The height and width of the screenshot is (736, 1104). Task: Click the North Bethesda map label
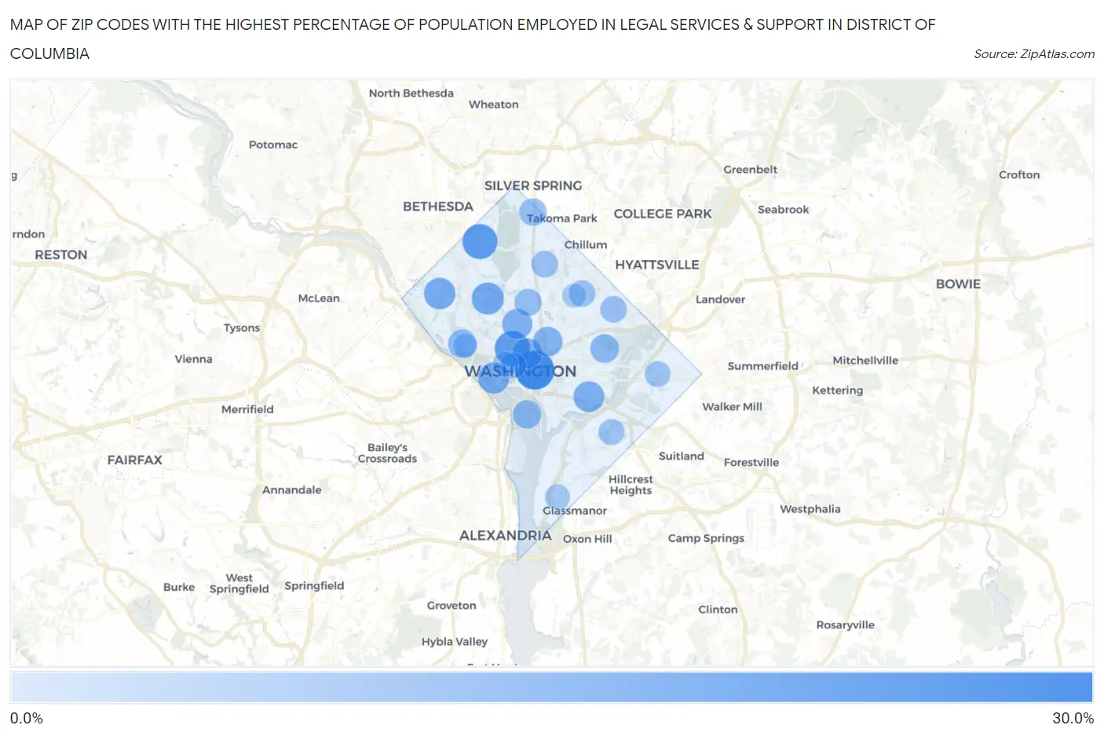tap(411, 93)
